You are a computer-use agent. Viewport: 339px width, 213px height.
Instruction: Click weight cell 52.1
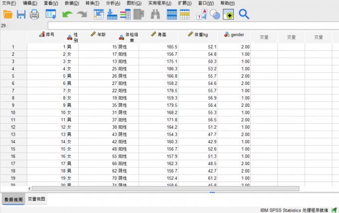[197, 47]
